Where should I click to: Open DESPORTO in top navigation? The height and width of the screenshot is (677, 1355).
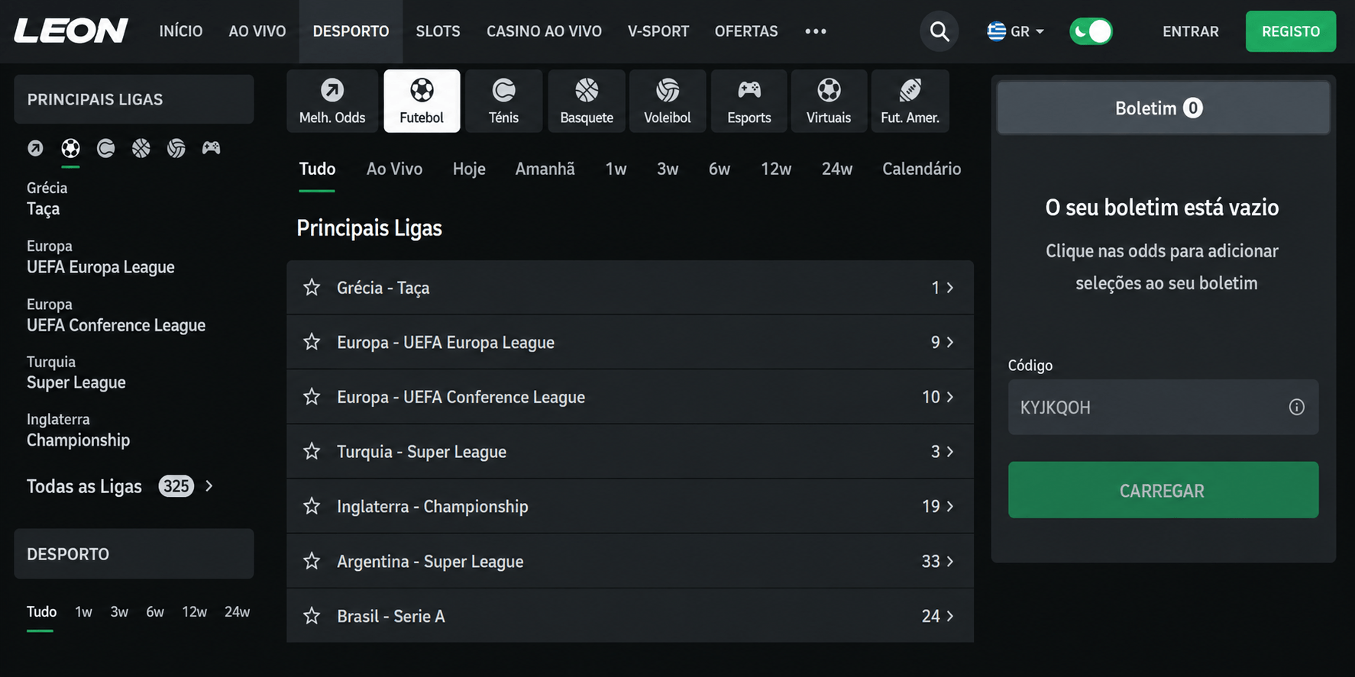pyautogui.click(x=351, y=31)
